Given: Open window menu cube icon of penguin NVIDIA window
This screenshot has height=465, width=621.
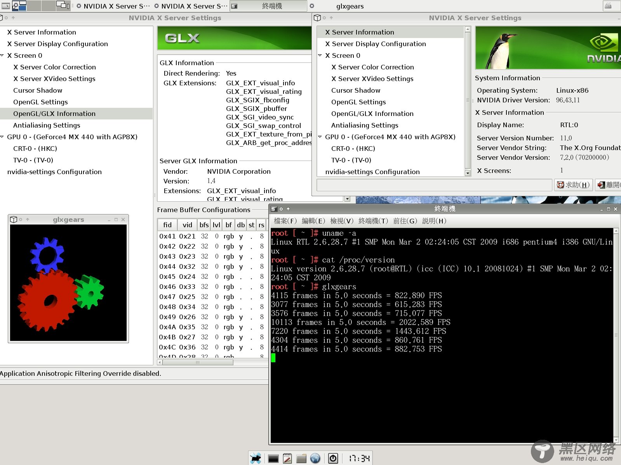Looking at the screenshot, I should click(317, 18).
